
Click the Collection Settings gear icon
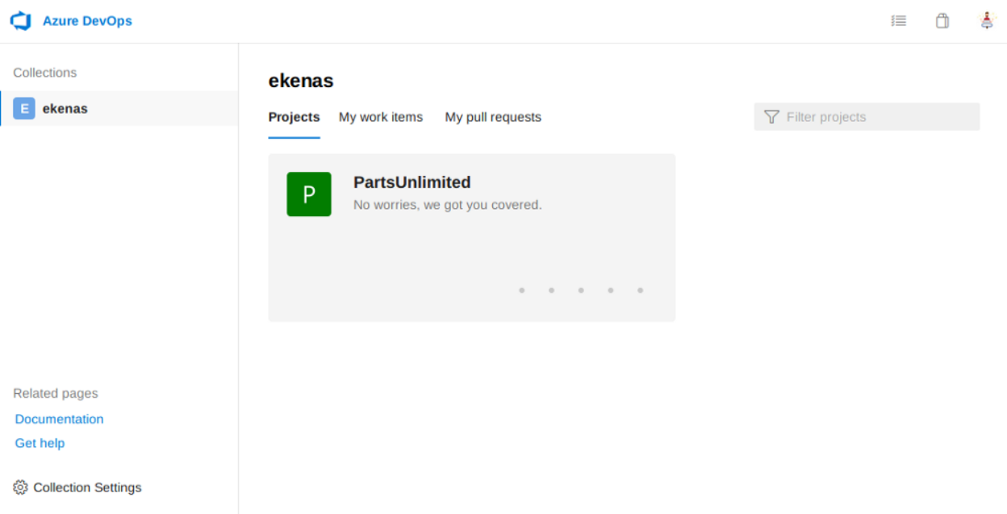pos(20,487)
